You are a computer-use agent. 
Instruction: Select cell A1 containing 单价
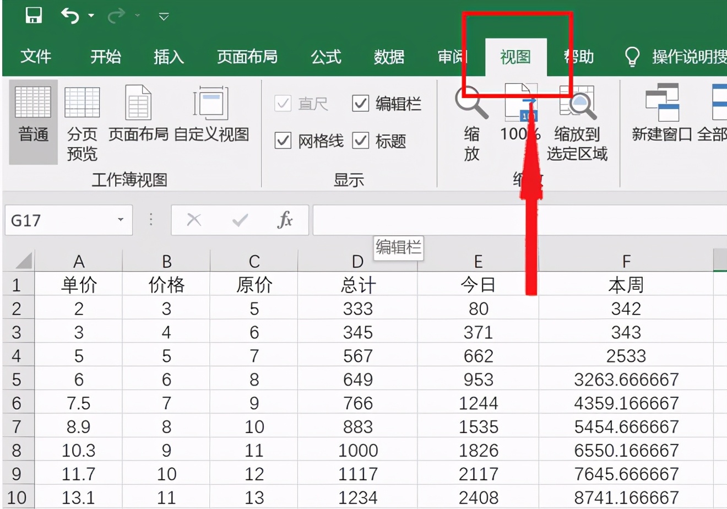[79, 284]
